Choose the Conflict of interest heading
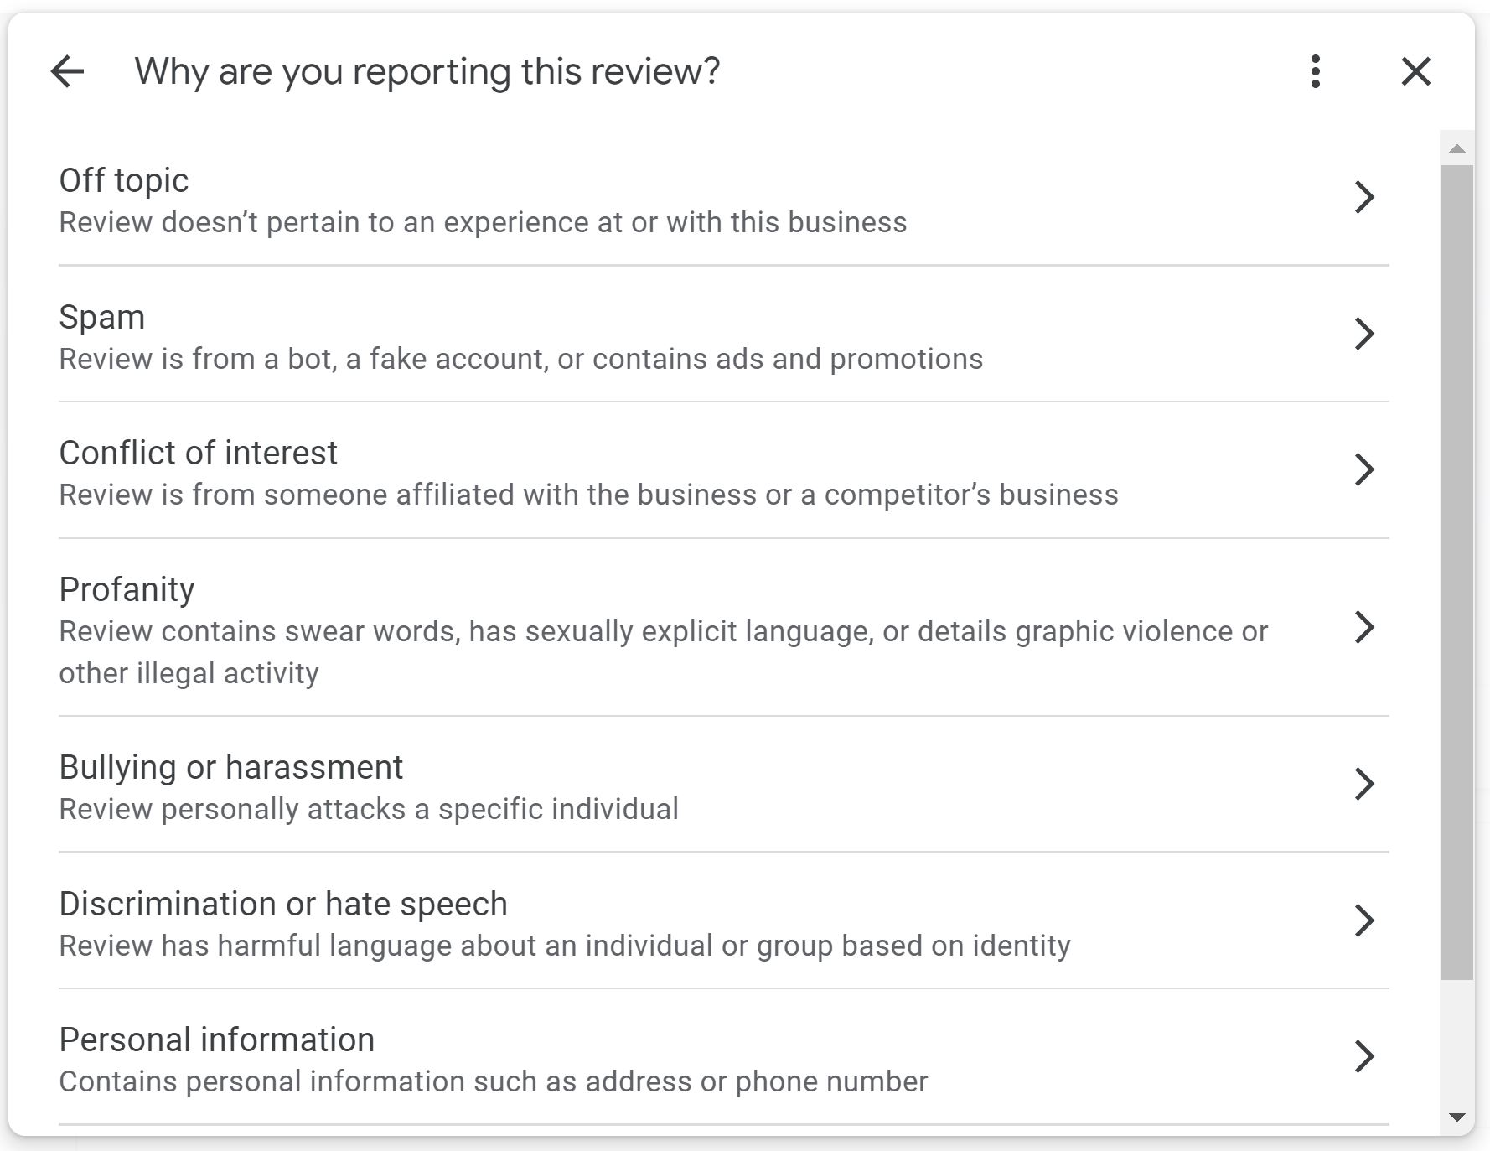This screenshot has width=1490, height=1151. coord(198,453)
